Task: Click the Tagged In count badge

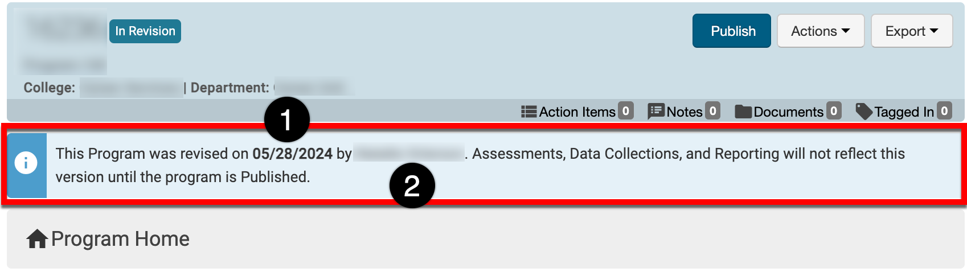Action: coord(944,111)
